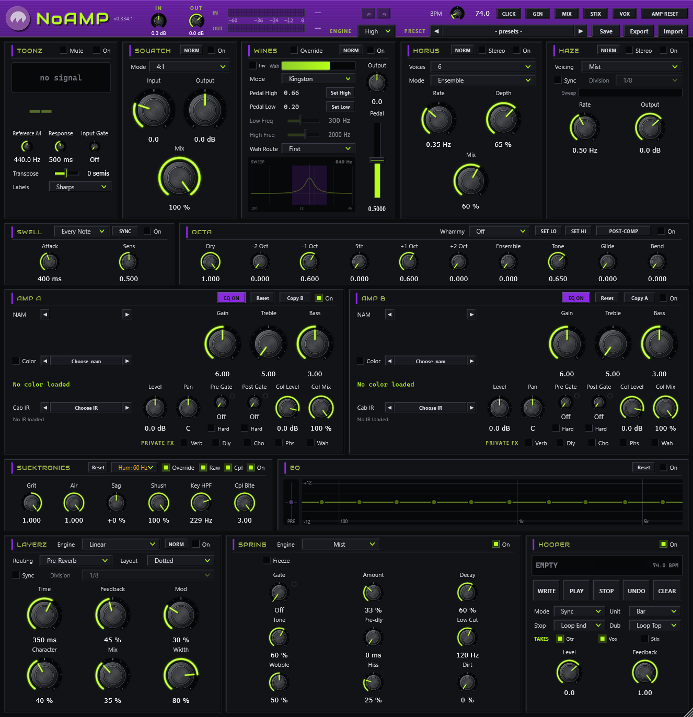This screenshot has height=717, width=693.
Task: Click the WRITE button in Hooper
Action: [547, 591]
